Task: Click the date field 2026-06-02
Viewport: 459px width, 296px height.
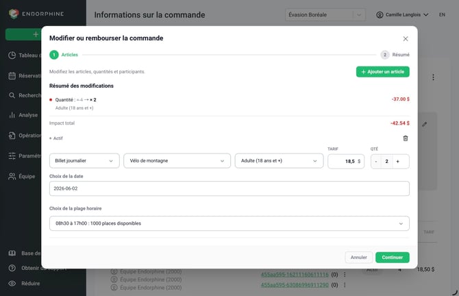Action: tap(229, 188)
